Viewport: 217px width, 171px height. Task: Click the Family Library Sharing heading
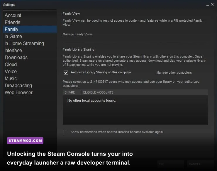(78, 49)
